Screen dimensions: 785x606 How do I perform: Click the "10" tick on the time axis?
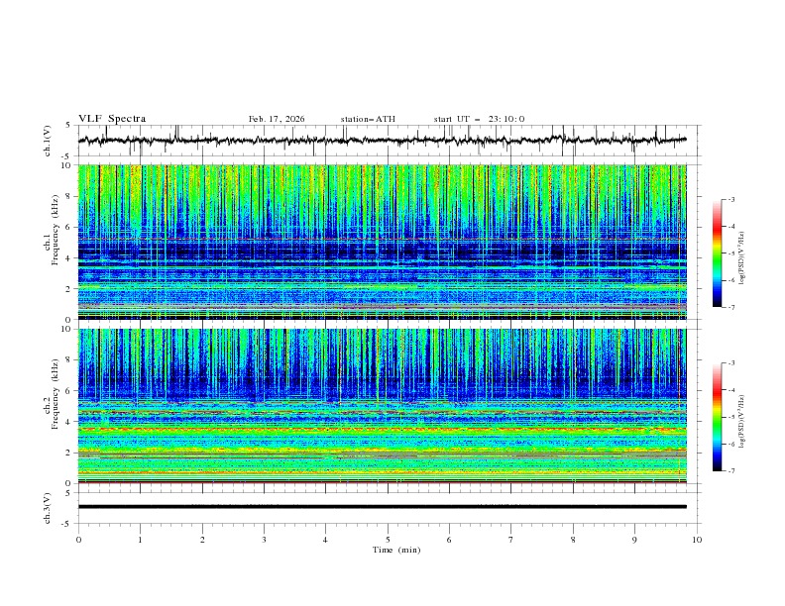tap(697, 540)
